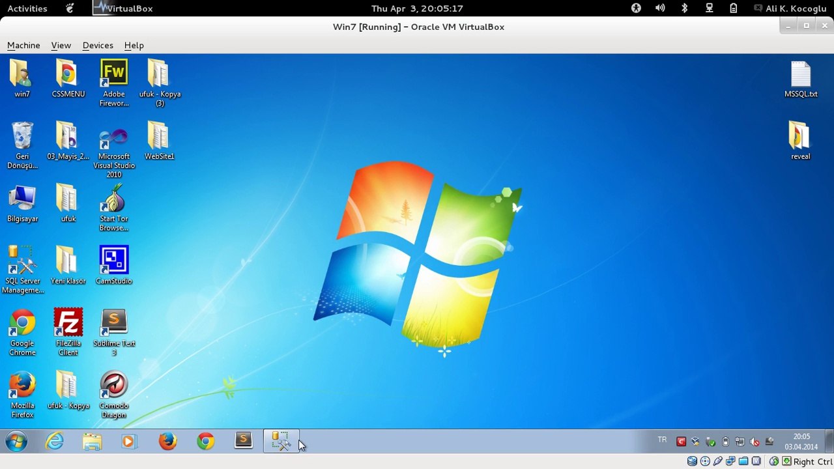
Task: Launch Internet Explorer from the taskbar
Action: [55, 442]
